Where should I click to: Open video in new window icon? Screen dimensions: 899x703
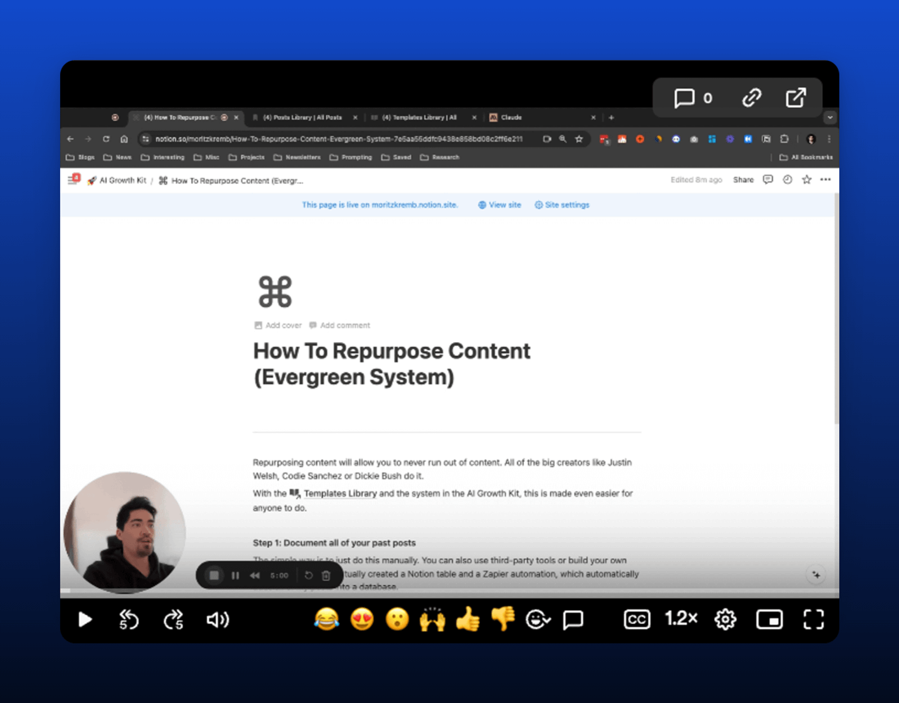pyautogui.click(x=796, y=97)
